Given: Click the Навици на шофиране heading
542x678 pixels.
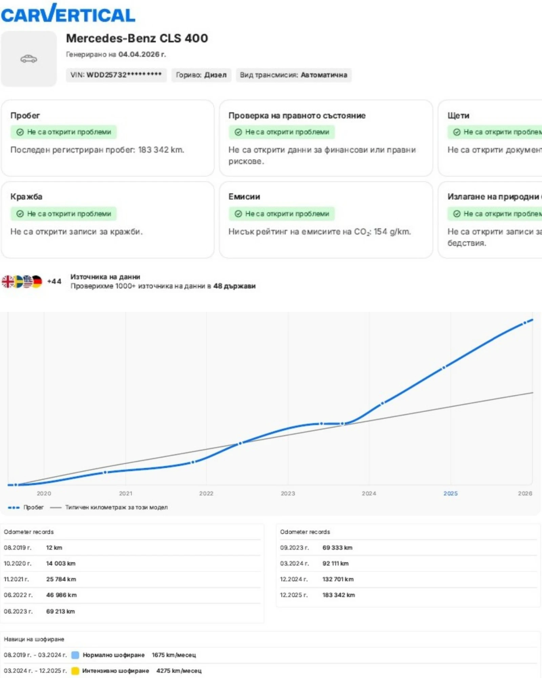Looking at the screenshot, I should point(34,639).
